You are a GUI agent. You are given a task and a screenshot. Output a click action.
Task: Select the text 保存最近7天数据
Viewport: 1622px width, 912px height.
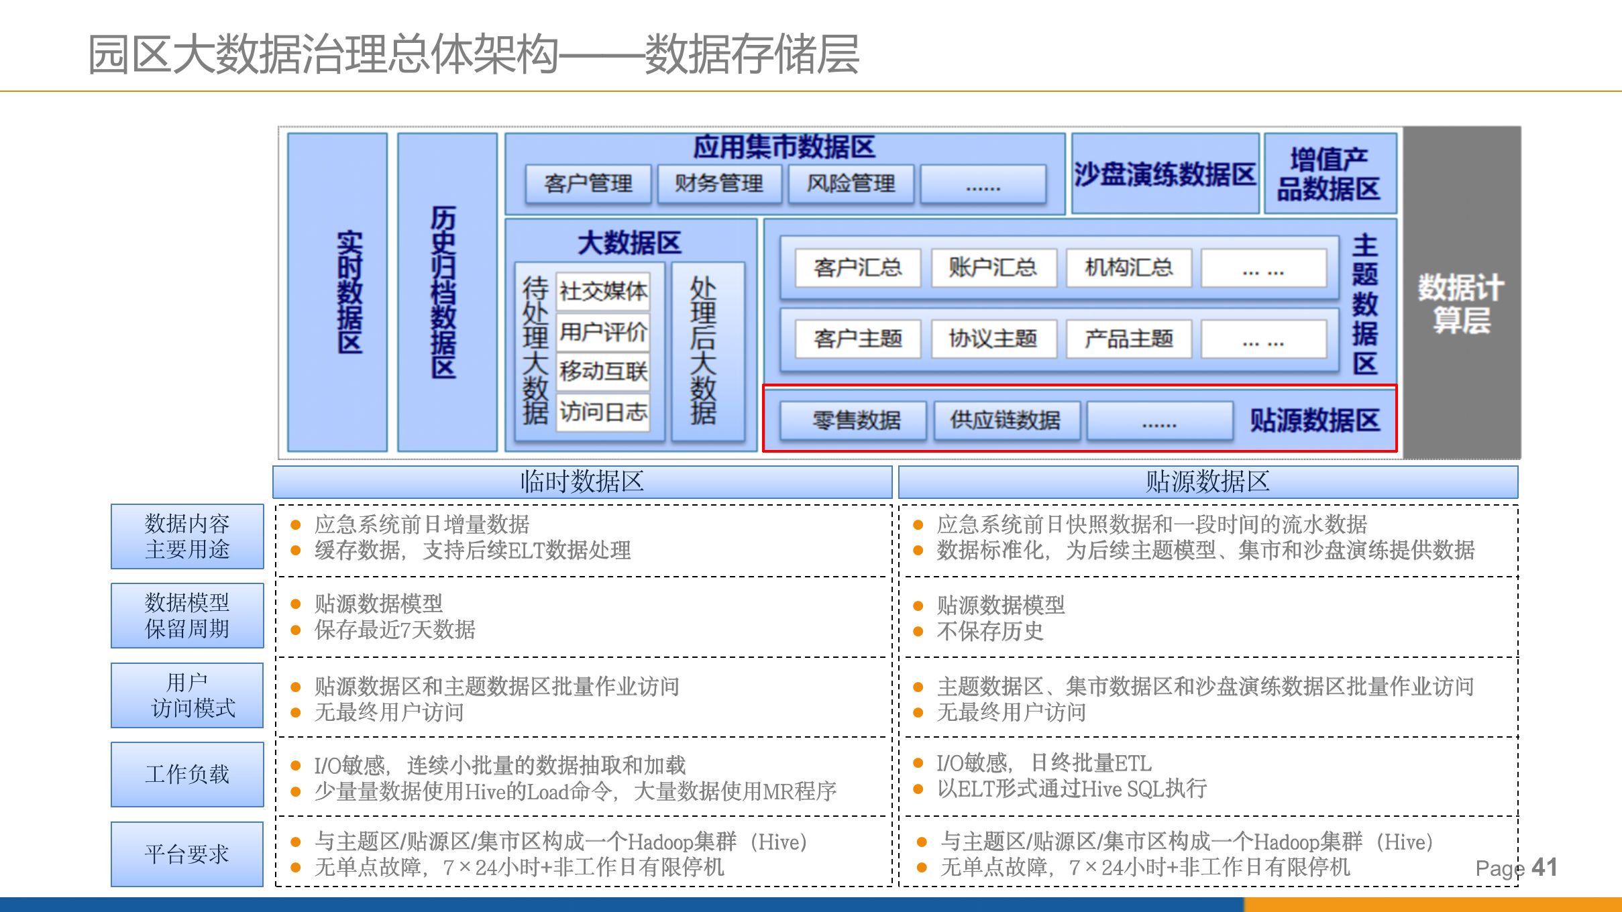tap(395, 630)
